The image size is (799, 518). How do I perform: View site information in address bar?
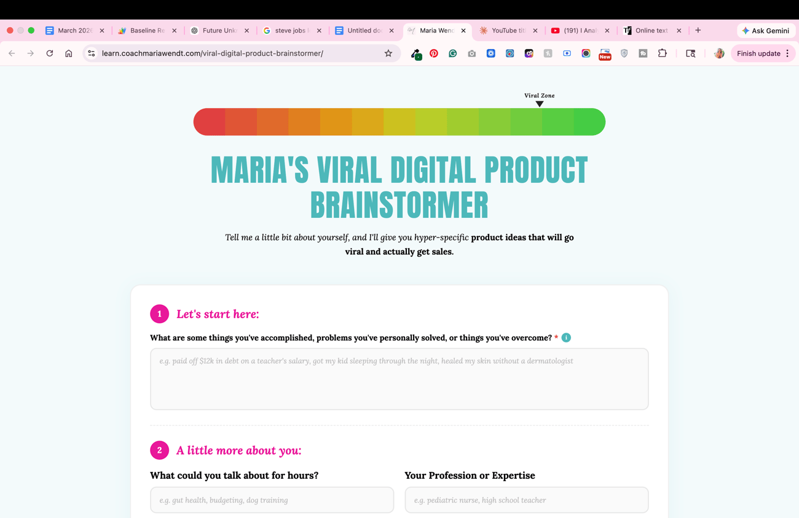(92, 53)
